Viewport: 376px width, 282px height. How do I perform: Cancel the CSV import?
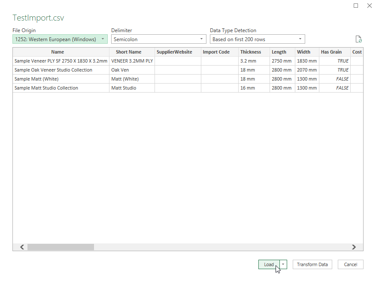350,264
